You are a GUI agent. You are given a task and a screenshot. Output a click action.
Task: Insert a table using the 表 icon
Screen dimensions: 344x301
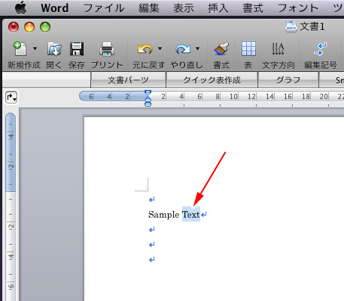pos(248,49)
